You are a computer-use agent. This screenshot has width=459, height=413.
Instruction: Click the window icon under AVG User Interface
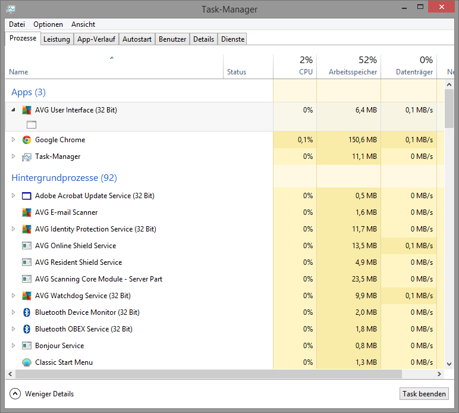coord(32,125)
